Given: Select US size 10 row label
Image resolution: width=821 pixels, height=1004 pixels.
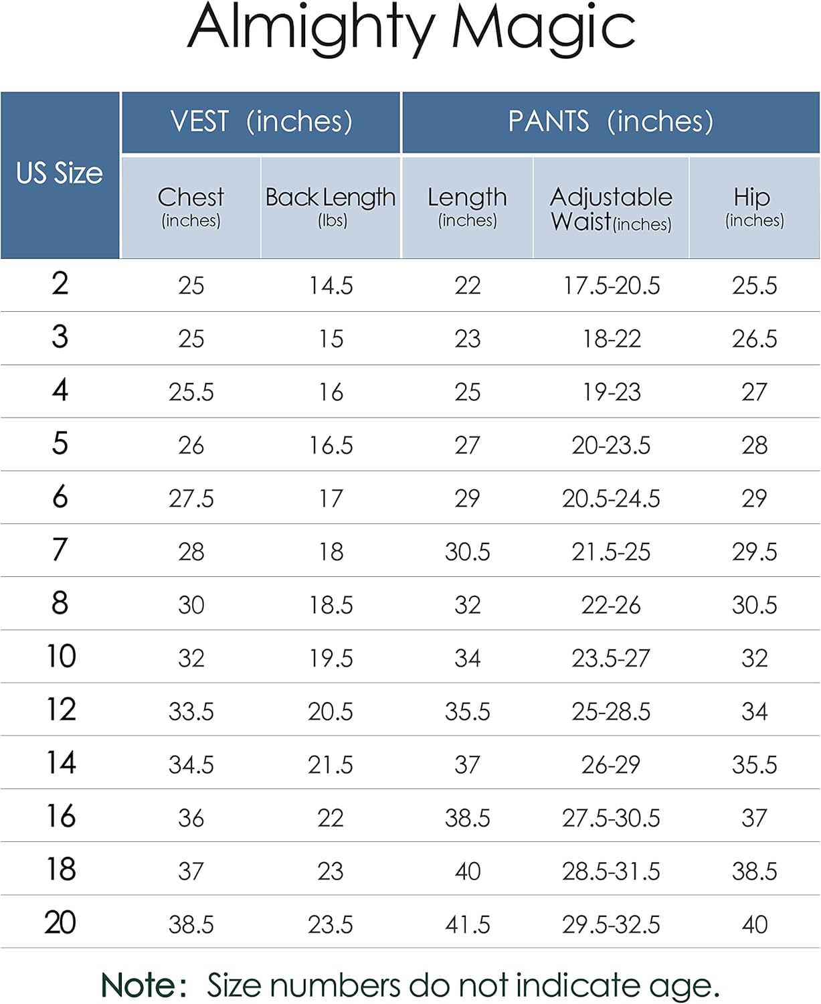Looking at the screenshot, I should coord(61,657).
